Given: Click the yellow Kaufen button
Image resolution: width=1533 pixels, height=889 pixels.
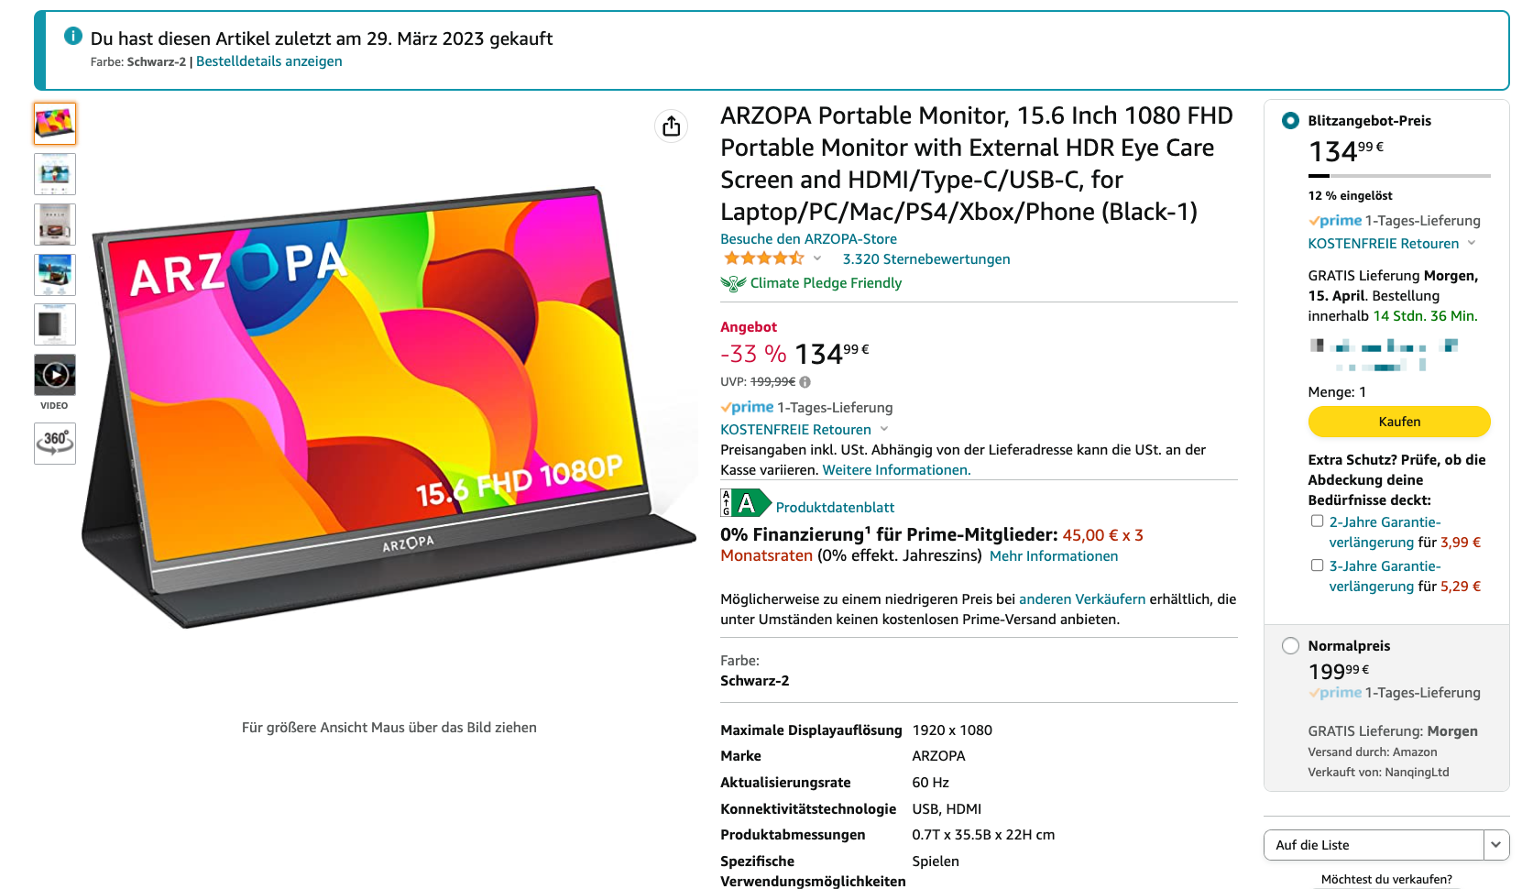Looking at the screenshot, I should [1399, 422].
